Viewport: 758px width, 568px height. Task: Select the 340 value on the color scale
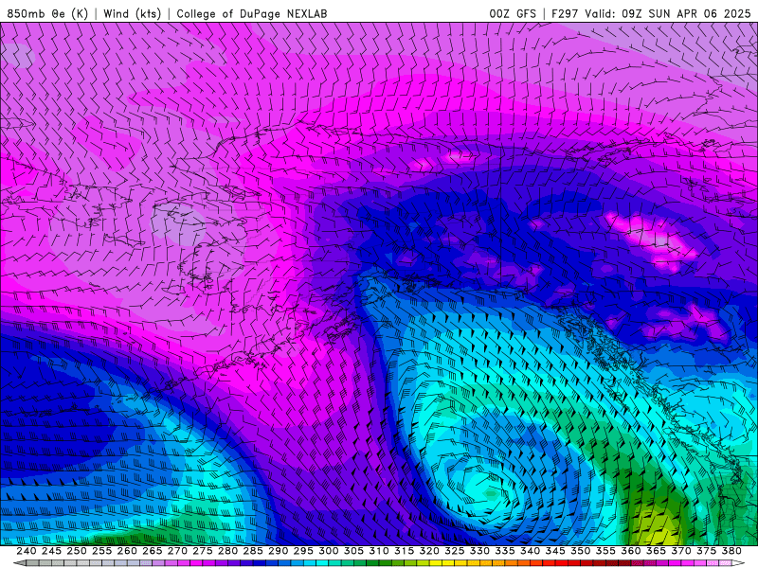(530, 551)
